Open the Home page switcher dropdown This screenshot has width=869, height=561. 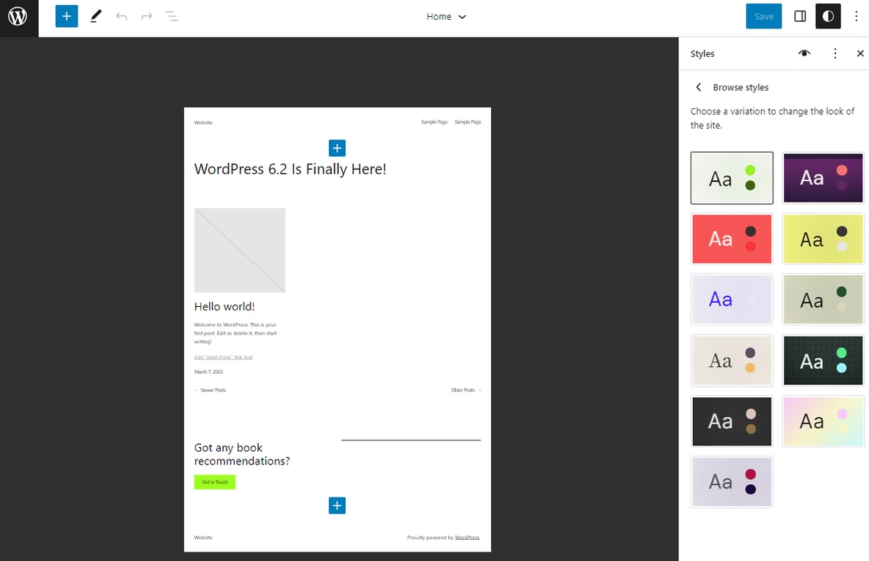[445, 16]
